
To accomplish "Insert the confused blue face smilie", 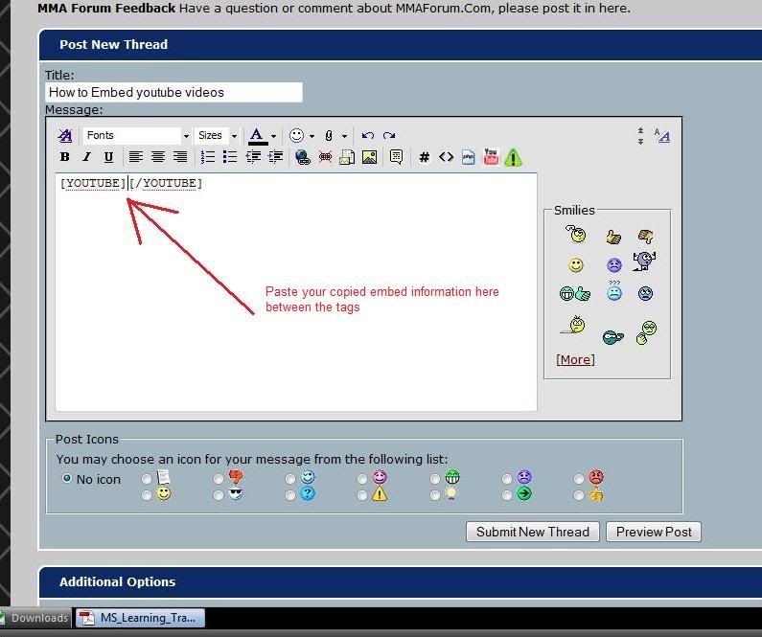I will (x=614, y=291).
